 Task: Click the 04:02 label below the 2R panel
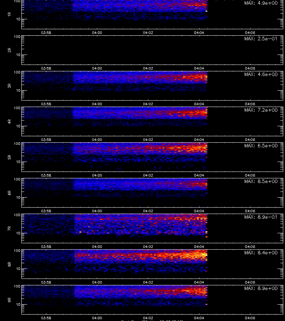point(148,68)
